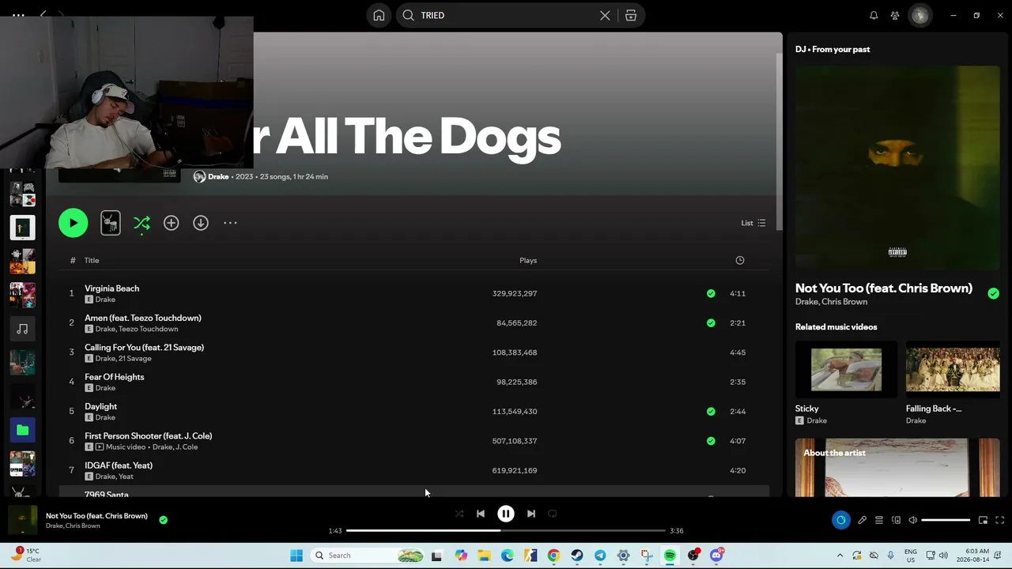
Task: Open the three-dot menu in the title bar
Action: [x=18, y=15]
